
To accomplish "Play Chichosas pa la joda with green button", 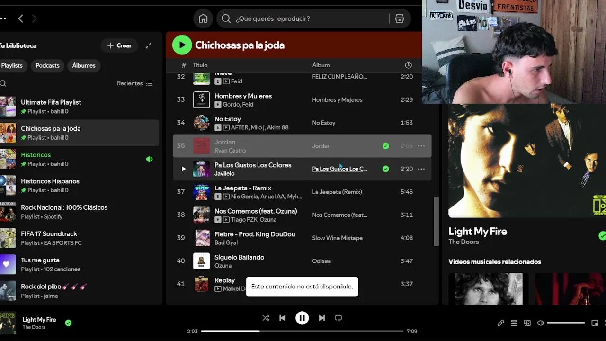I will 182,45.
